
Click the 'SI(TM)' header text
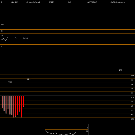point(51,2)
